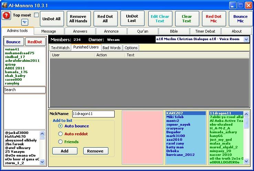The height and width of the screenshot is (171, 254).
Task: Select the Auto bounce radio button
Action: pyautogui.click(x=61, y=126)
